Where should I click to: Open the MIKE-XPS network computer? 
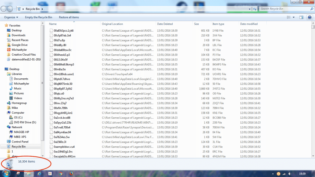20,137
